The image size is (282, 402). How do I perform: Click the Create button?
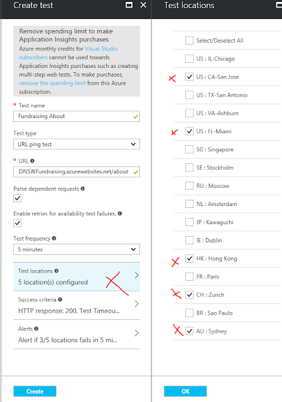[35, 391]
